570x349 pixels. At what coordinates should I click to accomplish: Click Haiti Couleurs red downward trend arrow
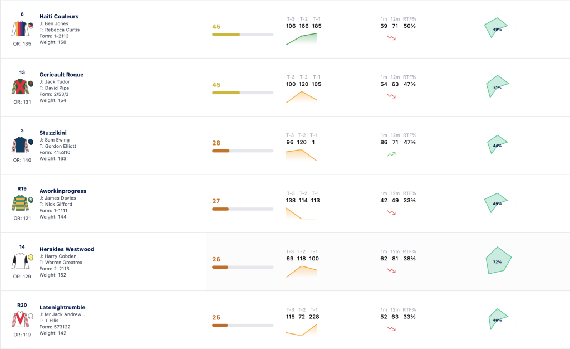click(391, 38)
